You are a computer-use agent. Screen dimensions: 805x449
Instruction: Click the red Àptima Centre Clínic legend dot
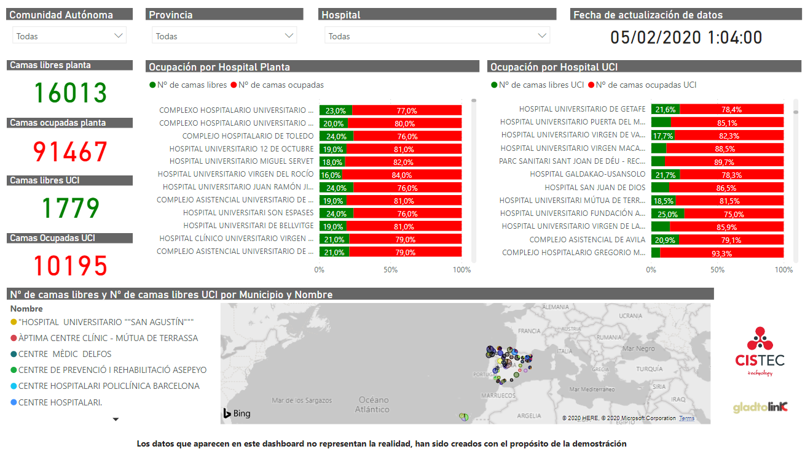tap(14, 338)
